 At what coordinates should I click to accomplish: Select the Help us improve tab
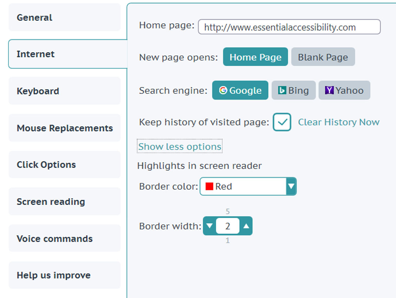[x=65, y=275]
